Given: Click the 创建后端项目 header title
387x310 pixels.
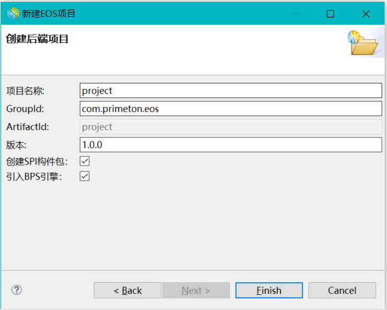Looking at the screenshot, I should coord(37,39).
